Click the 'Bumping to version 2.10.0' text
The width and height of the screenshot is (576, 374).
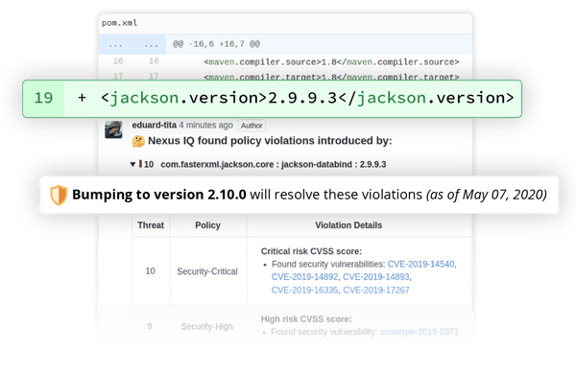pos(159,195)
